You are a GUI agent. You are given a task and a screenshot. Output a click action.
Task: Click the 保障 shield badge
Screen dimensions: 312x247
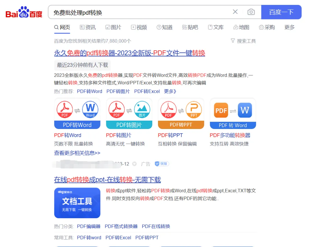point(162,164)
